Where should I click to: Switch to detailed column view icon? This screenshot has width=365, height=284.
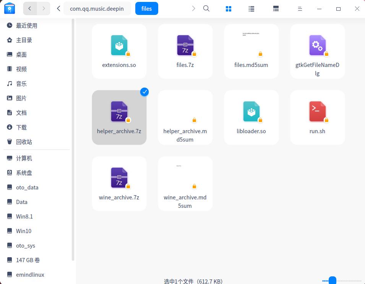tap(276, 9)
